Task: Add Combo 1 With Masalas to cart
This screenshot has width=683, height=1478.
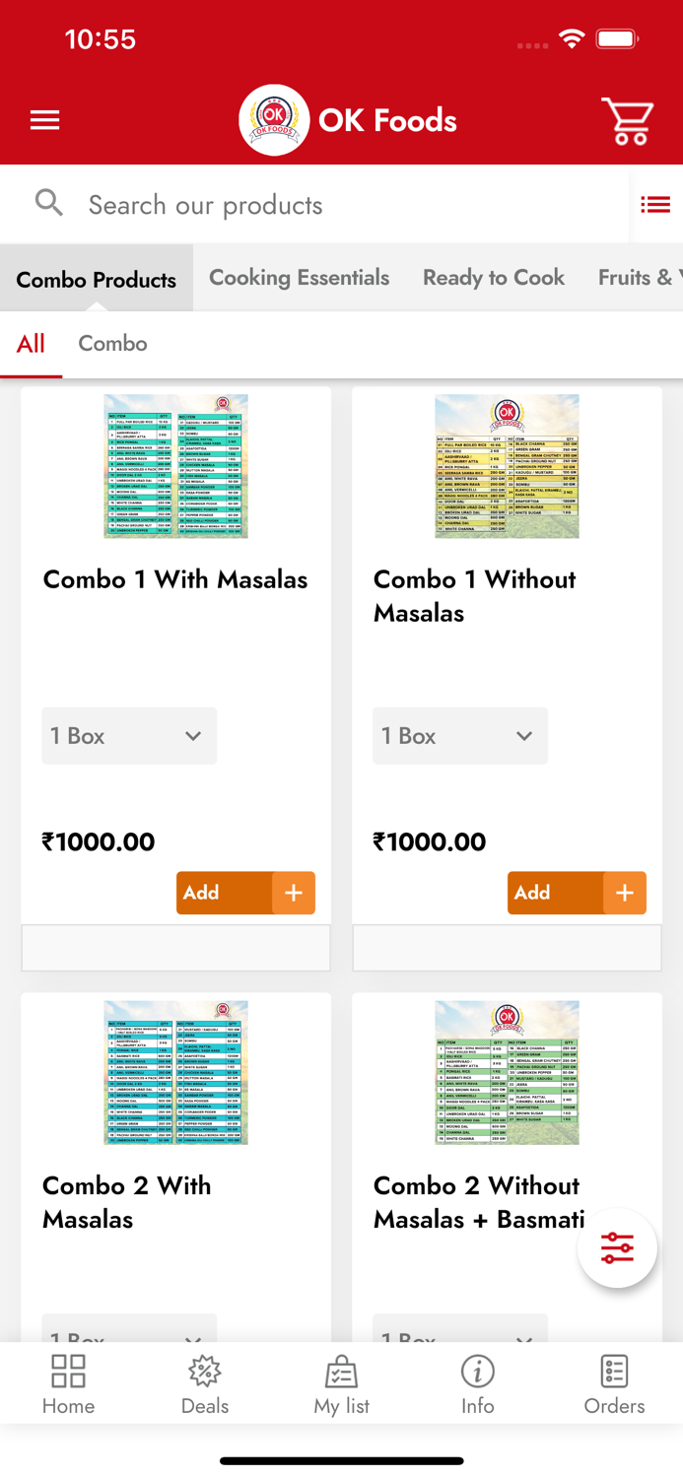Action: click(245, 893)
